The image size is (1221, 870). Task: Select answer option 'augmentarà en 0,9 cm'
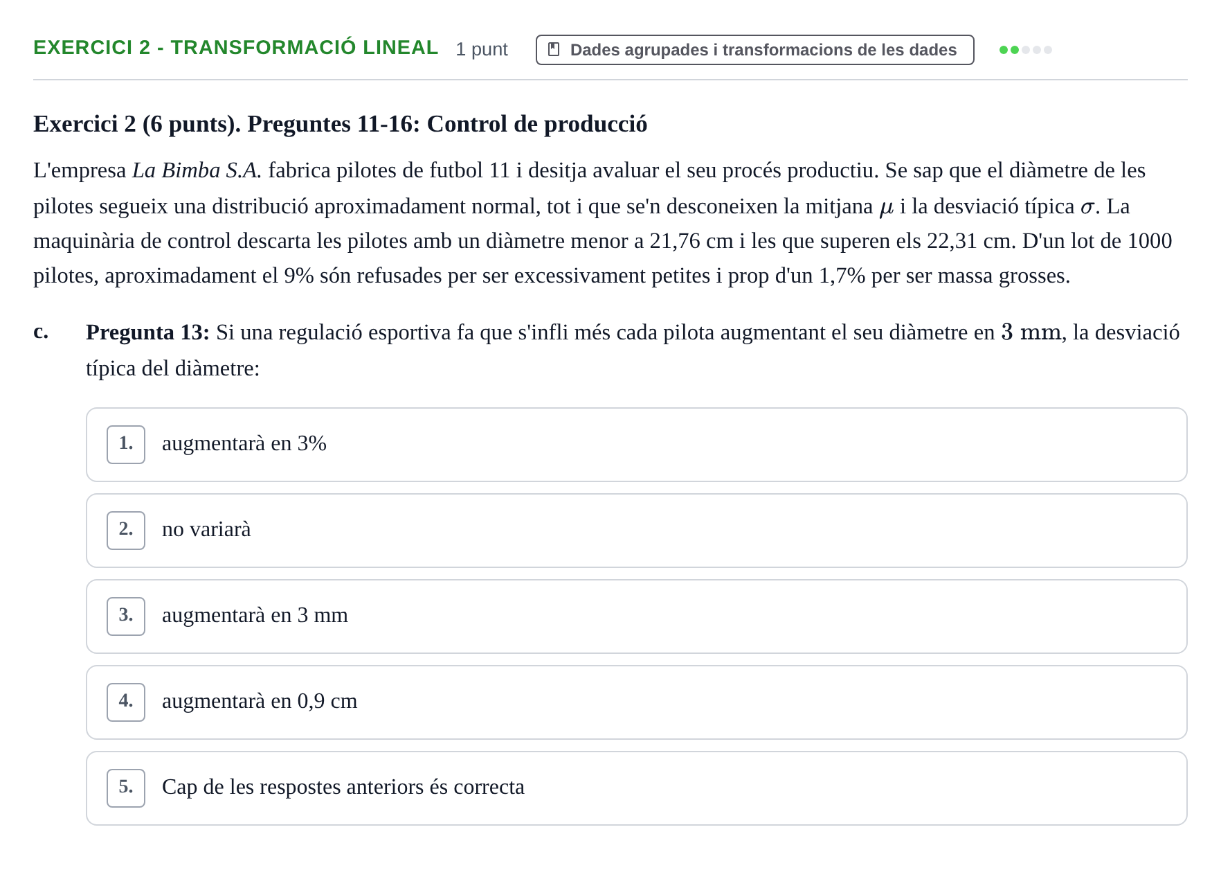(x=636, y=702)
